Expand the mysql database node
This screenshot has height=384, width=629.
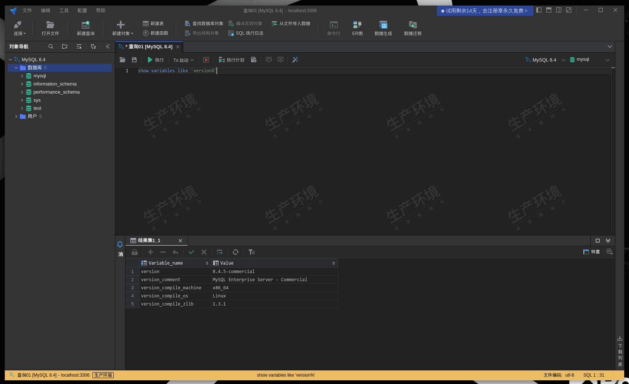22,76
